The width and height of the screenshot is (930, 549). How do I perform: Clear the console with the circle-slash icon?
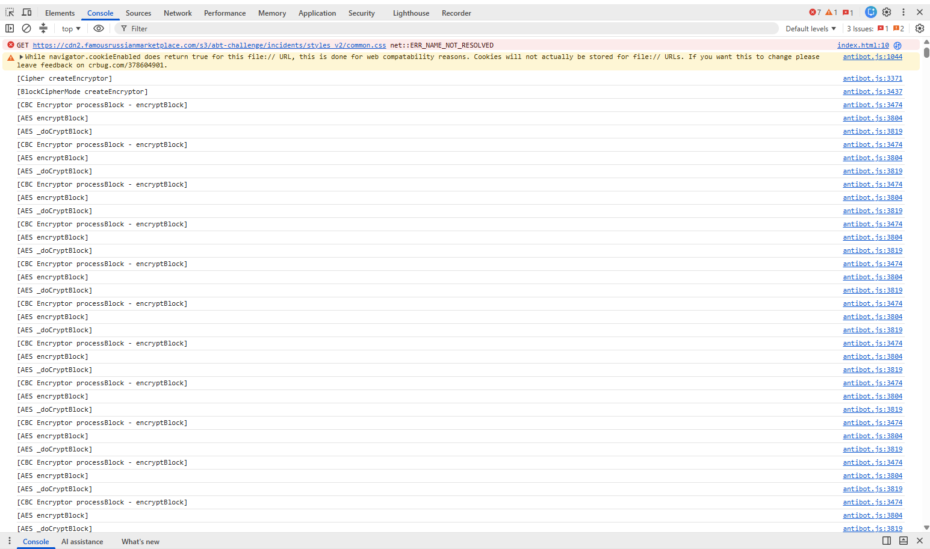click(26, 28)
